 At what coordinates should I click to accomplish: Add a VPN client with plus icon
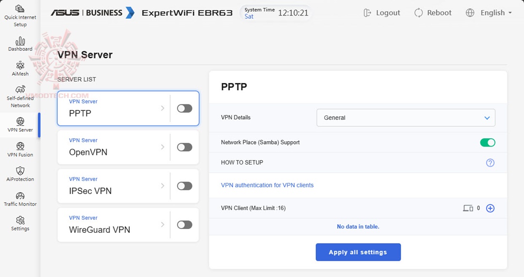pyautogui.click(x=490, y=208)
